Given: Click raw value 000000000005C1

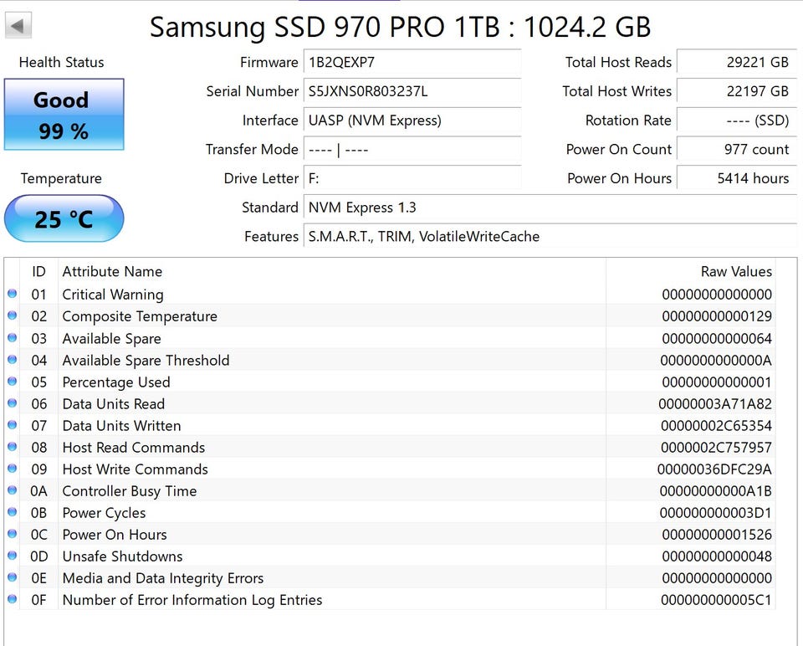Looking at the screenshot, I should point(716,600).
